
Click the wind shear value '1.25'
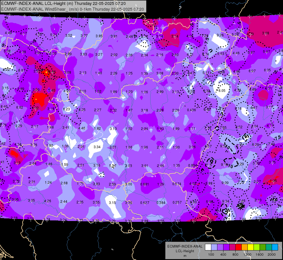click(x=129, y=73)
